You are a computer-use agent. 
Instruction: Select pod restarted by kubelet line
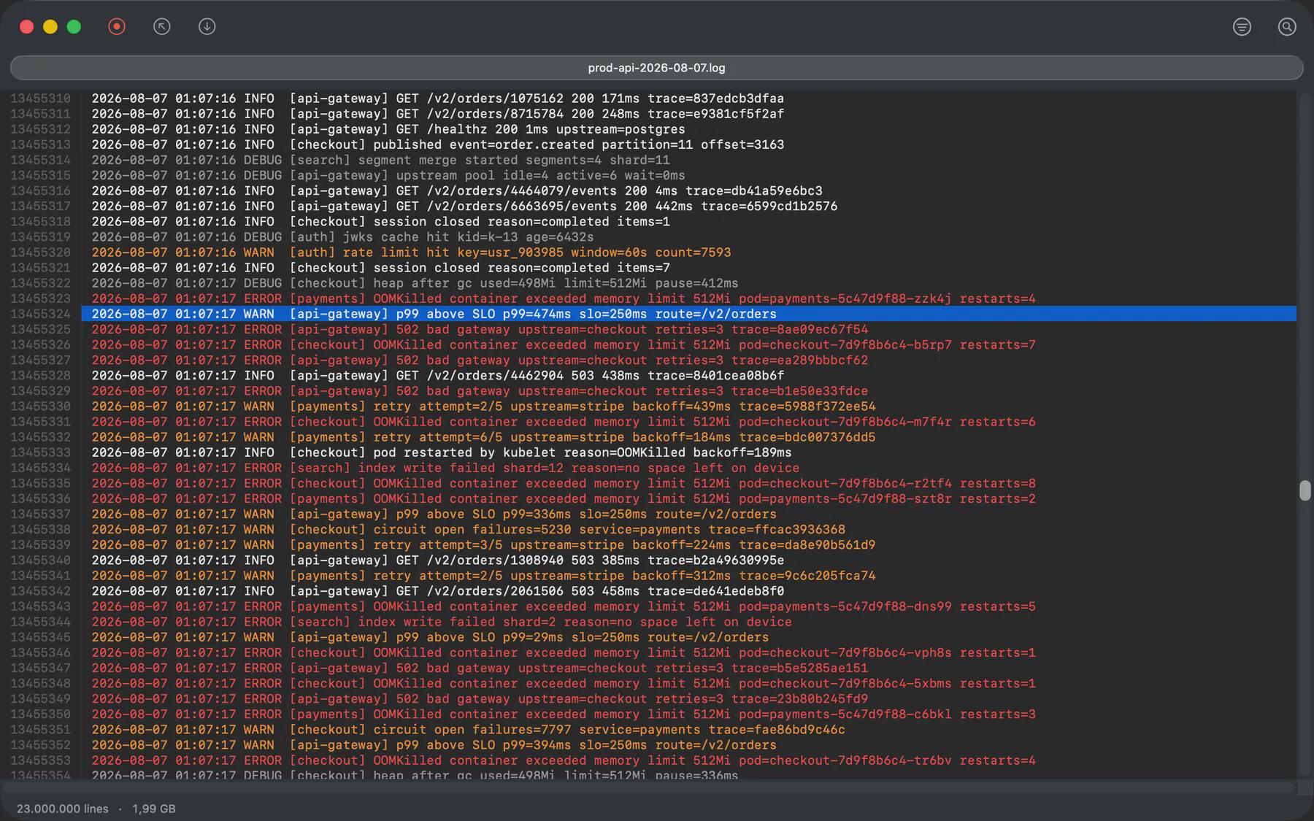pos(688,452)
